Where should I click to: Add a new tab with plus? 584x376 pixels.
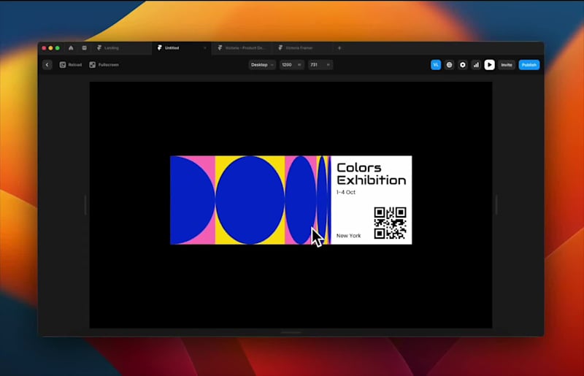pos(339,48)
